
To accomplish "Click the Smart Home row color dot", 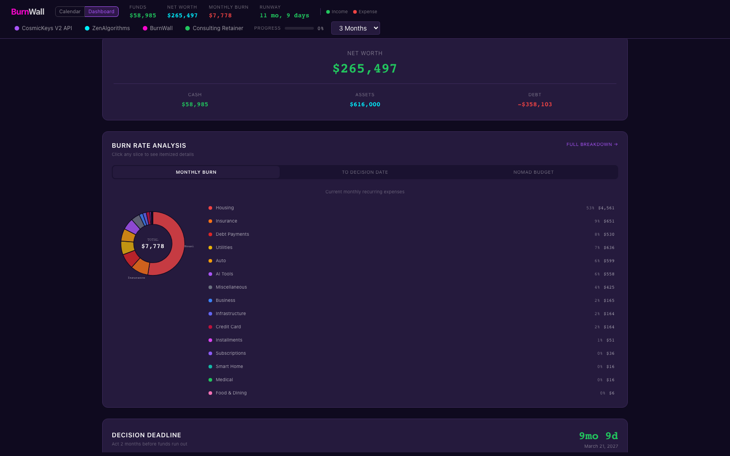I will tap(210, 367).
